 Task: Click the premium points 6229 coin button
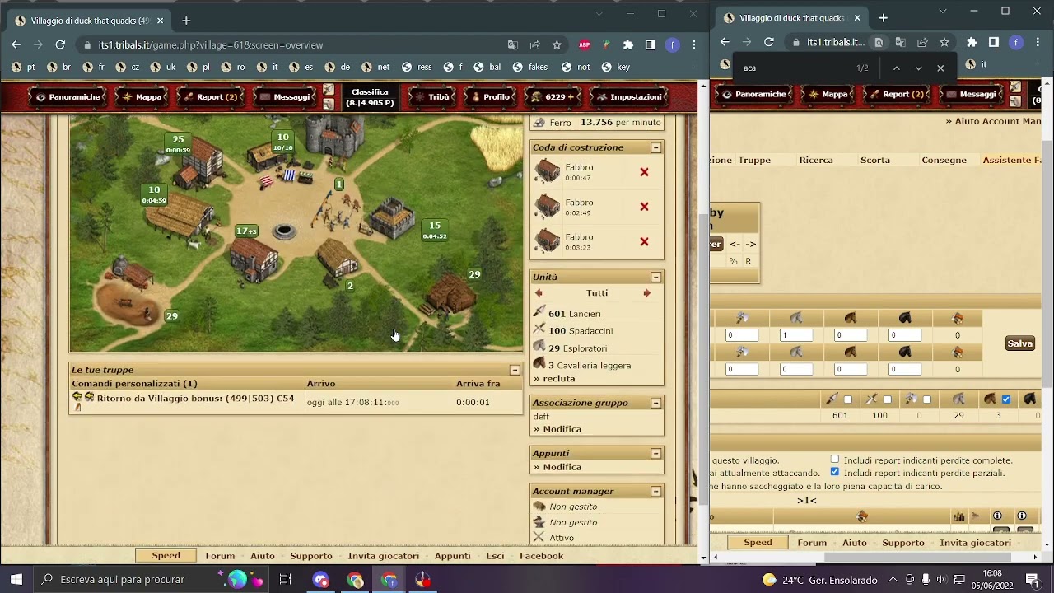click(x=553, y=97)
